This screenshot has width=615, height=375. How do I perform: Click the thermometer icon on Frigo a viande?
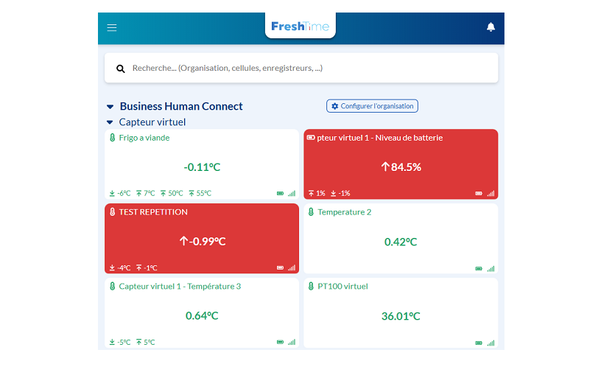(113, 138)
